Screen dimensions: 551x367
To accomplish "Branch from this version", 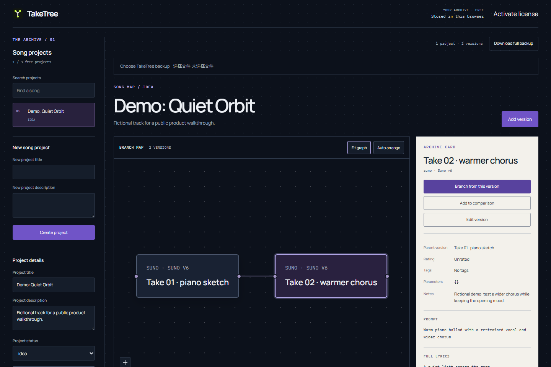I will (477, 187).
